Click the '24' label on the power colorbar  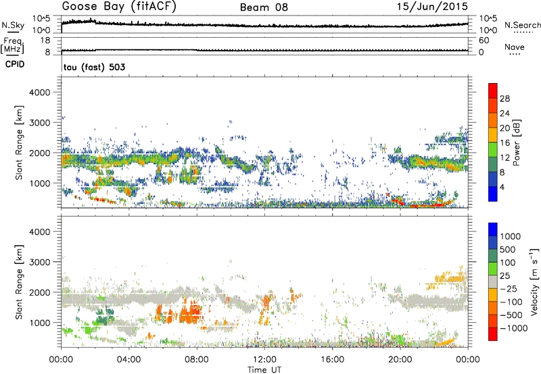tap(504, 113)
